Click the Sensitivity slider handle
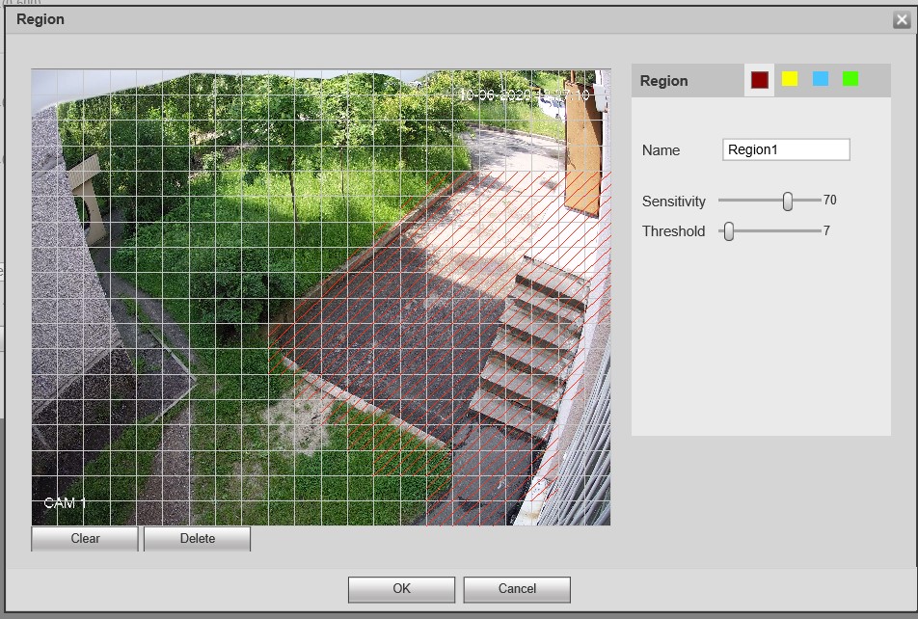The image size is (918, 619). [788, 201]
